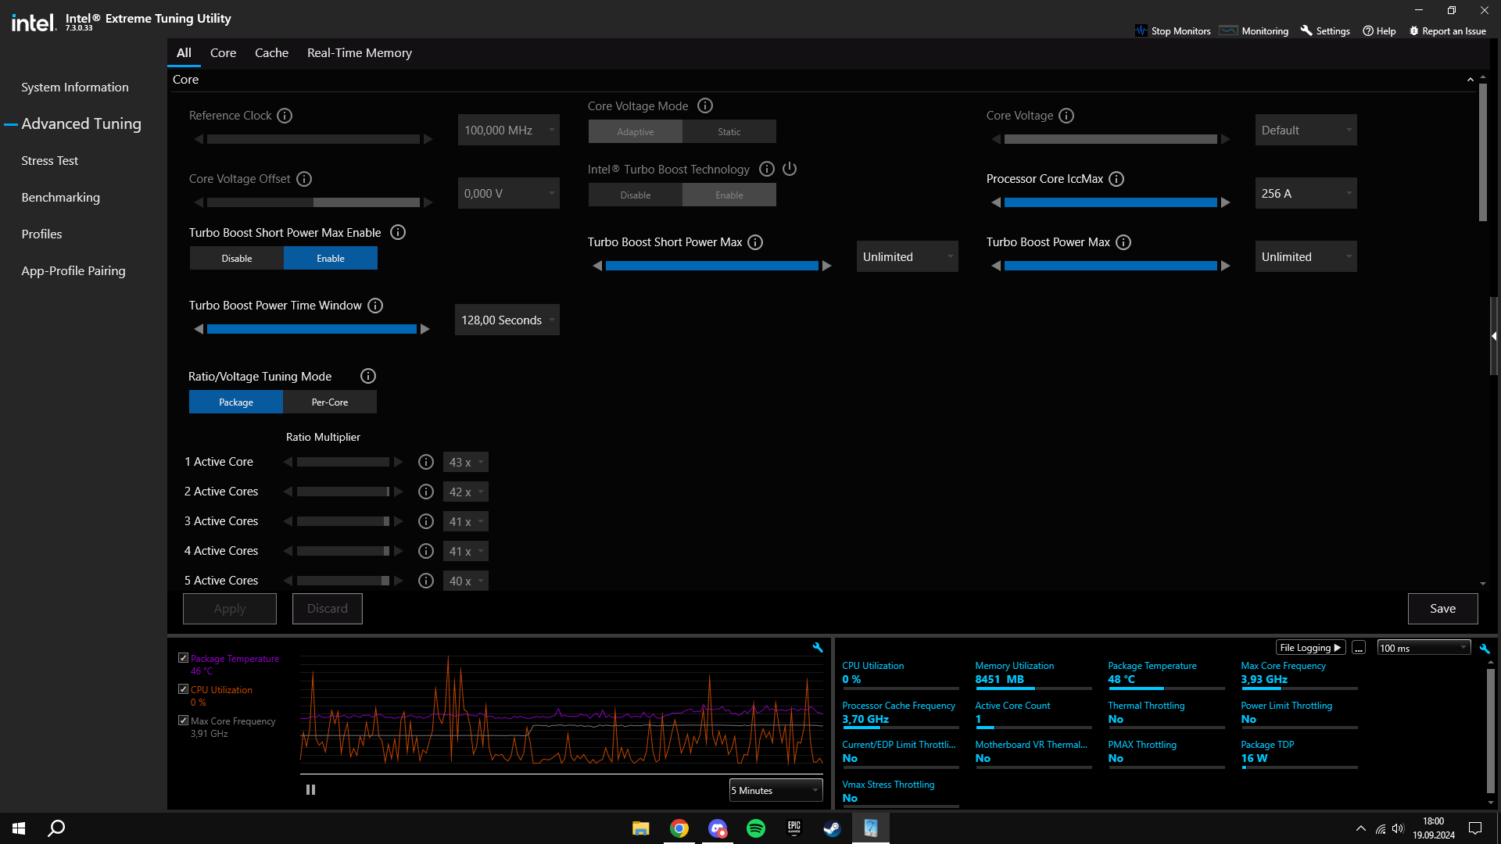Screen dimensions: 1501x844
Task: Pause the monitoring graph playback
Action: pyautogui.click(x=310, y=790)
